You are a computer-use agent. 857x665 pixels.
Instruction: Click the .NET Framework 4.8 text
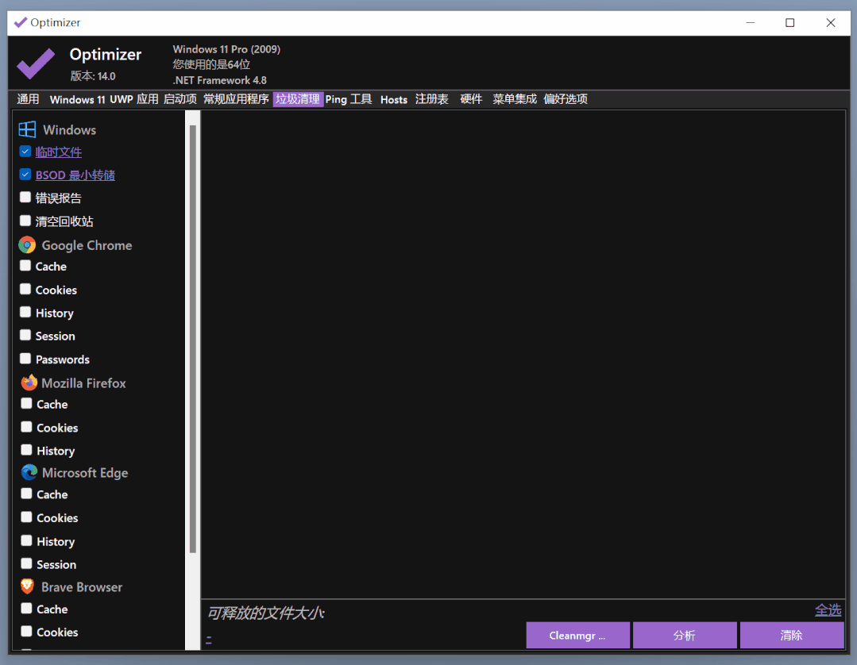(220, 80)
